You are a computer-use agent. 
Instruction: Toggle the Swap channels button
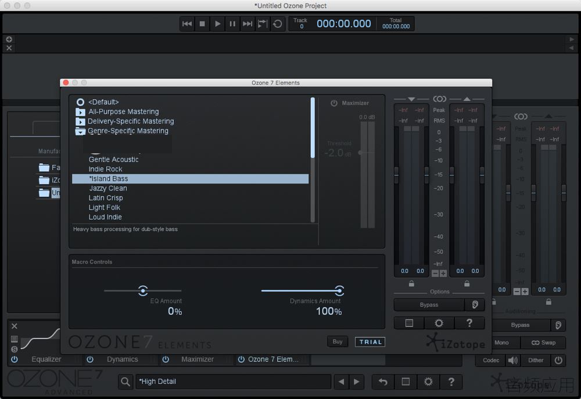544,343
